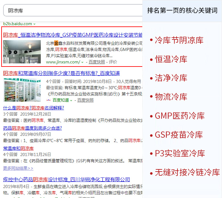The height and width of the screenshot is (198, 222).
Task: Click the text 3个回答 2019年12月28日
Action: [x=27, y=114]
